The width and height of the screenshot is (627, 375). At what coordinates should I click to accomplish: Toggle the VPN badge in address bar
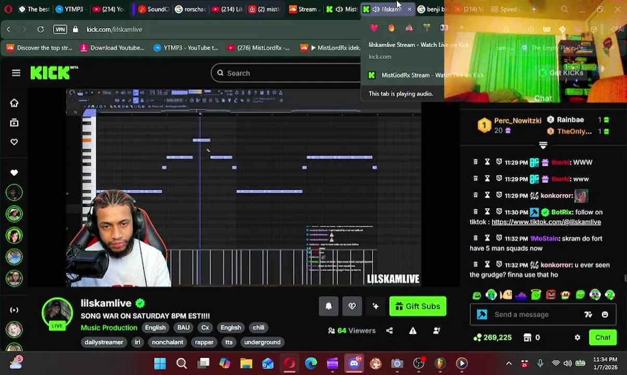coord(60,30)
